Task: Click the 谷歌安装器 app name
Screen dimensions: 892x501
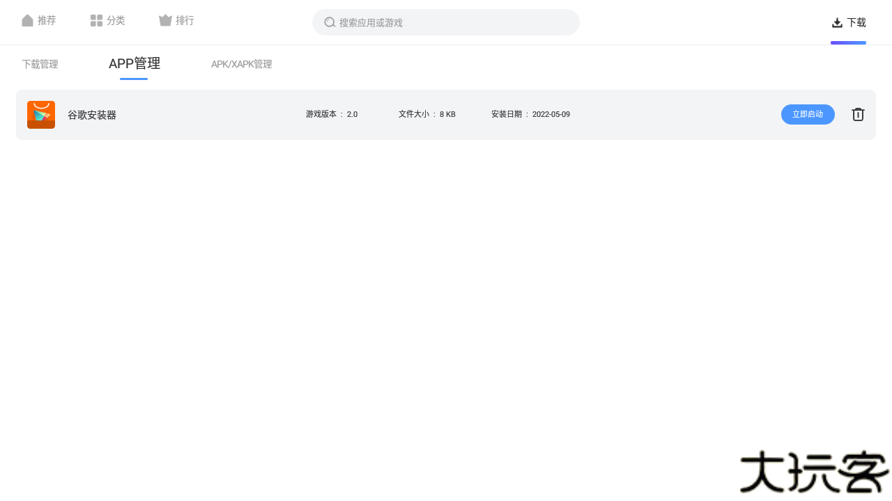Action: pyautogui.click(x=92, y=115)
